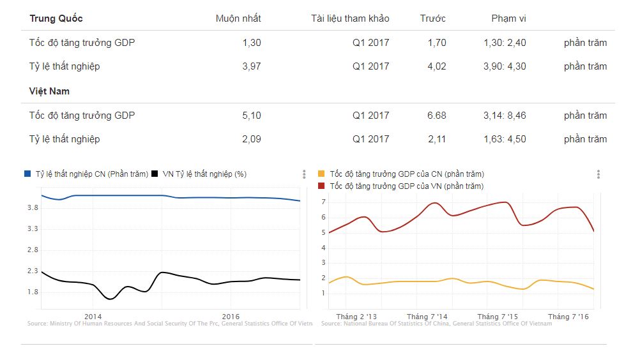The height and width of the screenshot is (360, 633).
Task: Click the red VN GDP legend square
Action: tap(321, 186)
